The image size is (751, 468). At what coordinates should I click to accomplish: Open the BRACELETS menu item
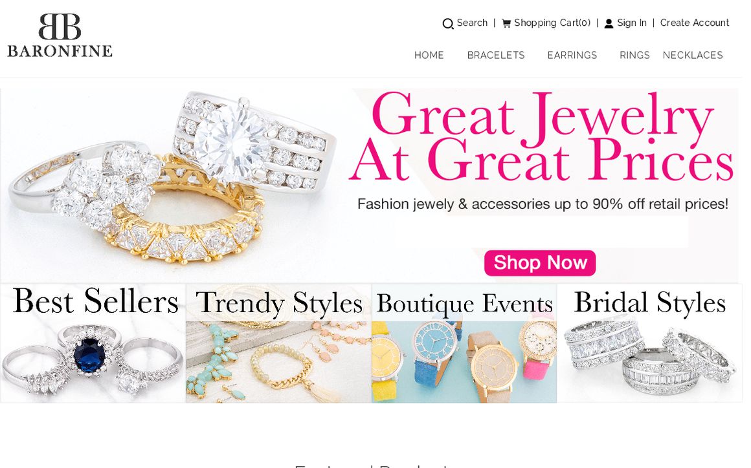coord(496,55)
